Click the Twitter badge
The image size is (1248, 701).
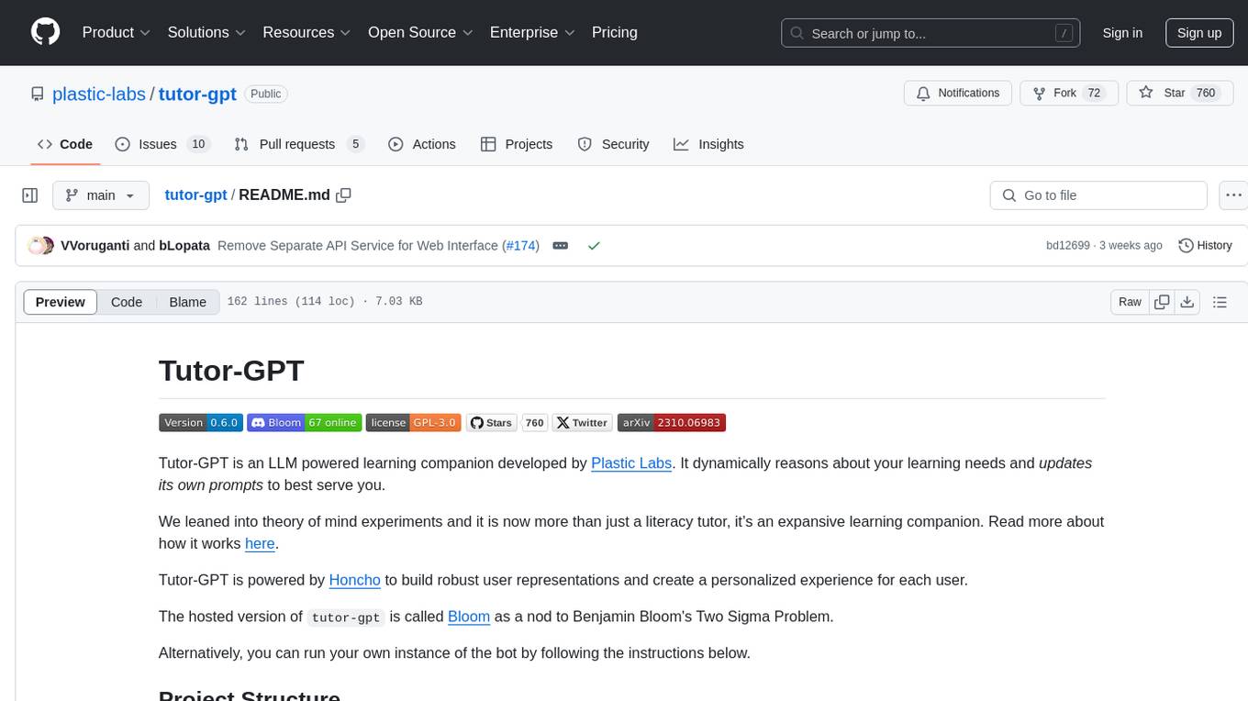(x=583, y=423)
